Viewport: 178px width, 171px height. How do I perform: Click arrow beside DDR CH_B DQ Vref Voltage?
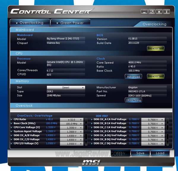point(92,139)
